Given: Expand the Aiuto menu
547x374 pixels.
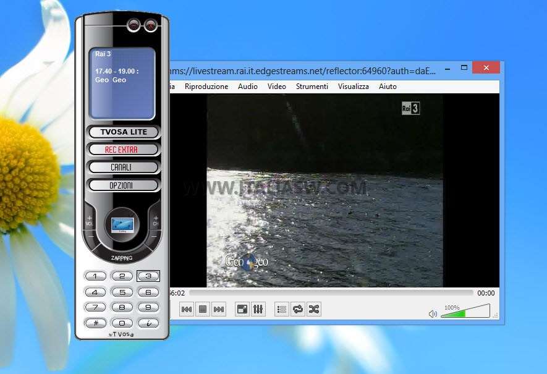Looking at the screenshot, I should click(388, 87).
